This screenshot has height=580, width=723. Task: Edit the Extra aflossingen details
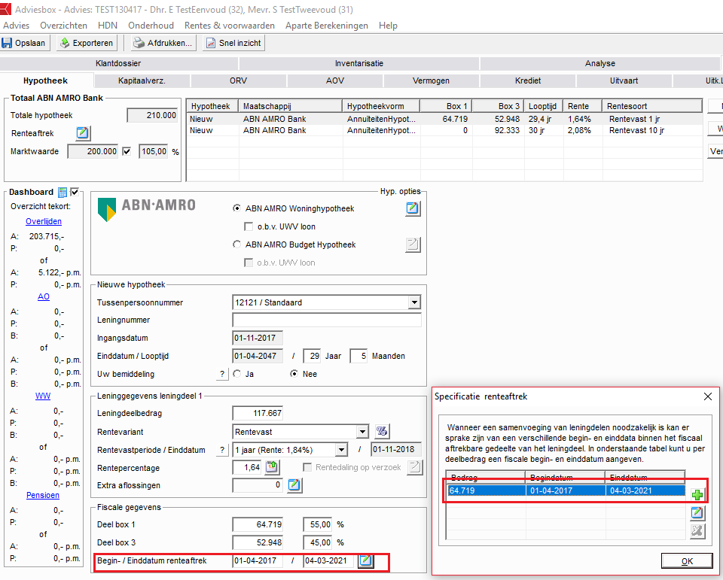pyautogui.click(x=294, y=485)
